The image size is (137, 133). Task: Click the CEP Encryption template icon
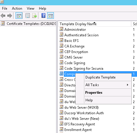pyautogui.click(x=61, y=51)
